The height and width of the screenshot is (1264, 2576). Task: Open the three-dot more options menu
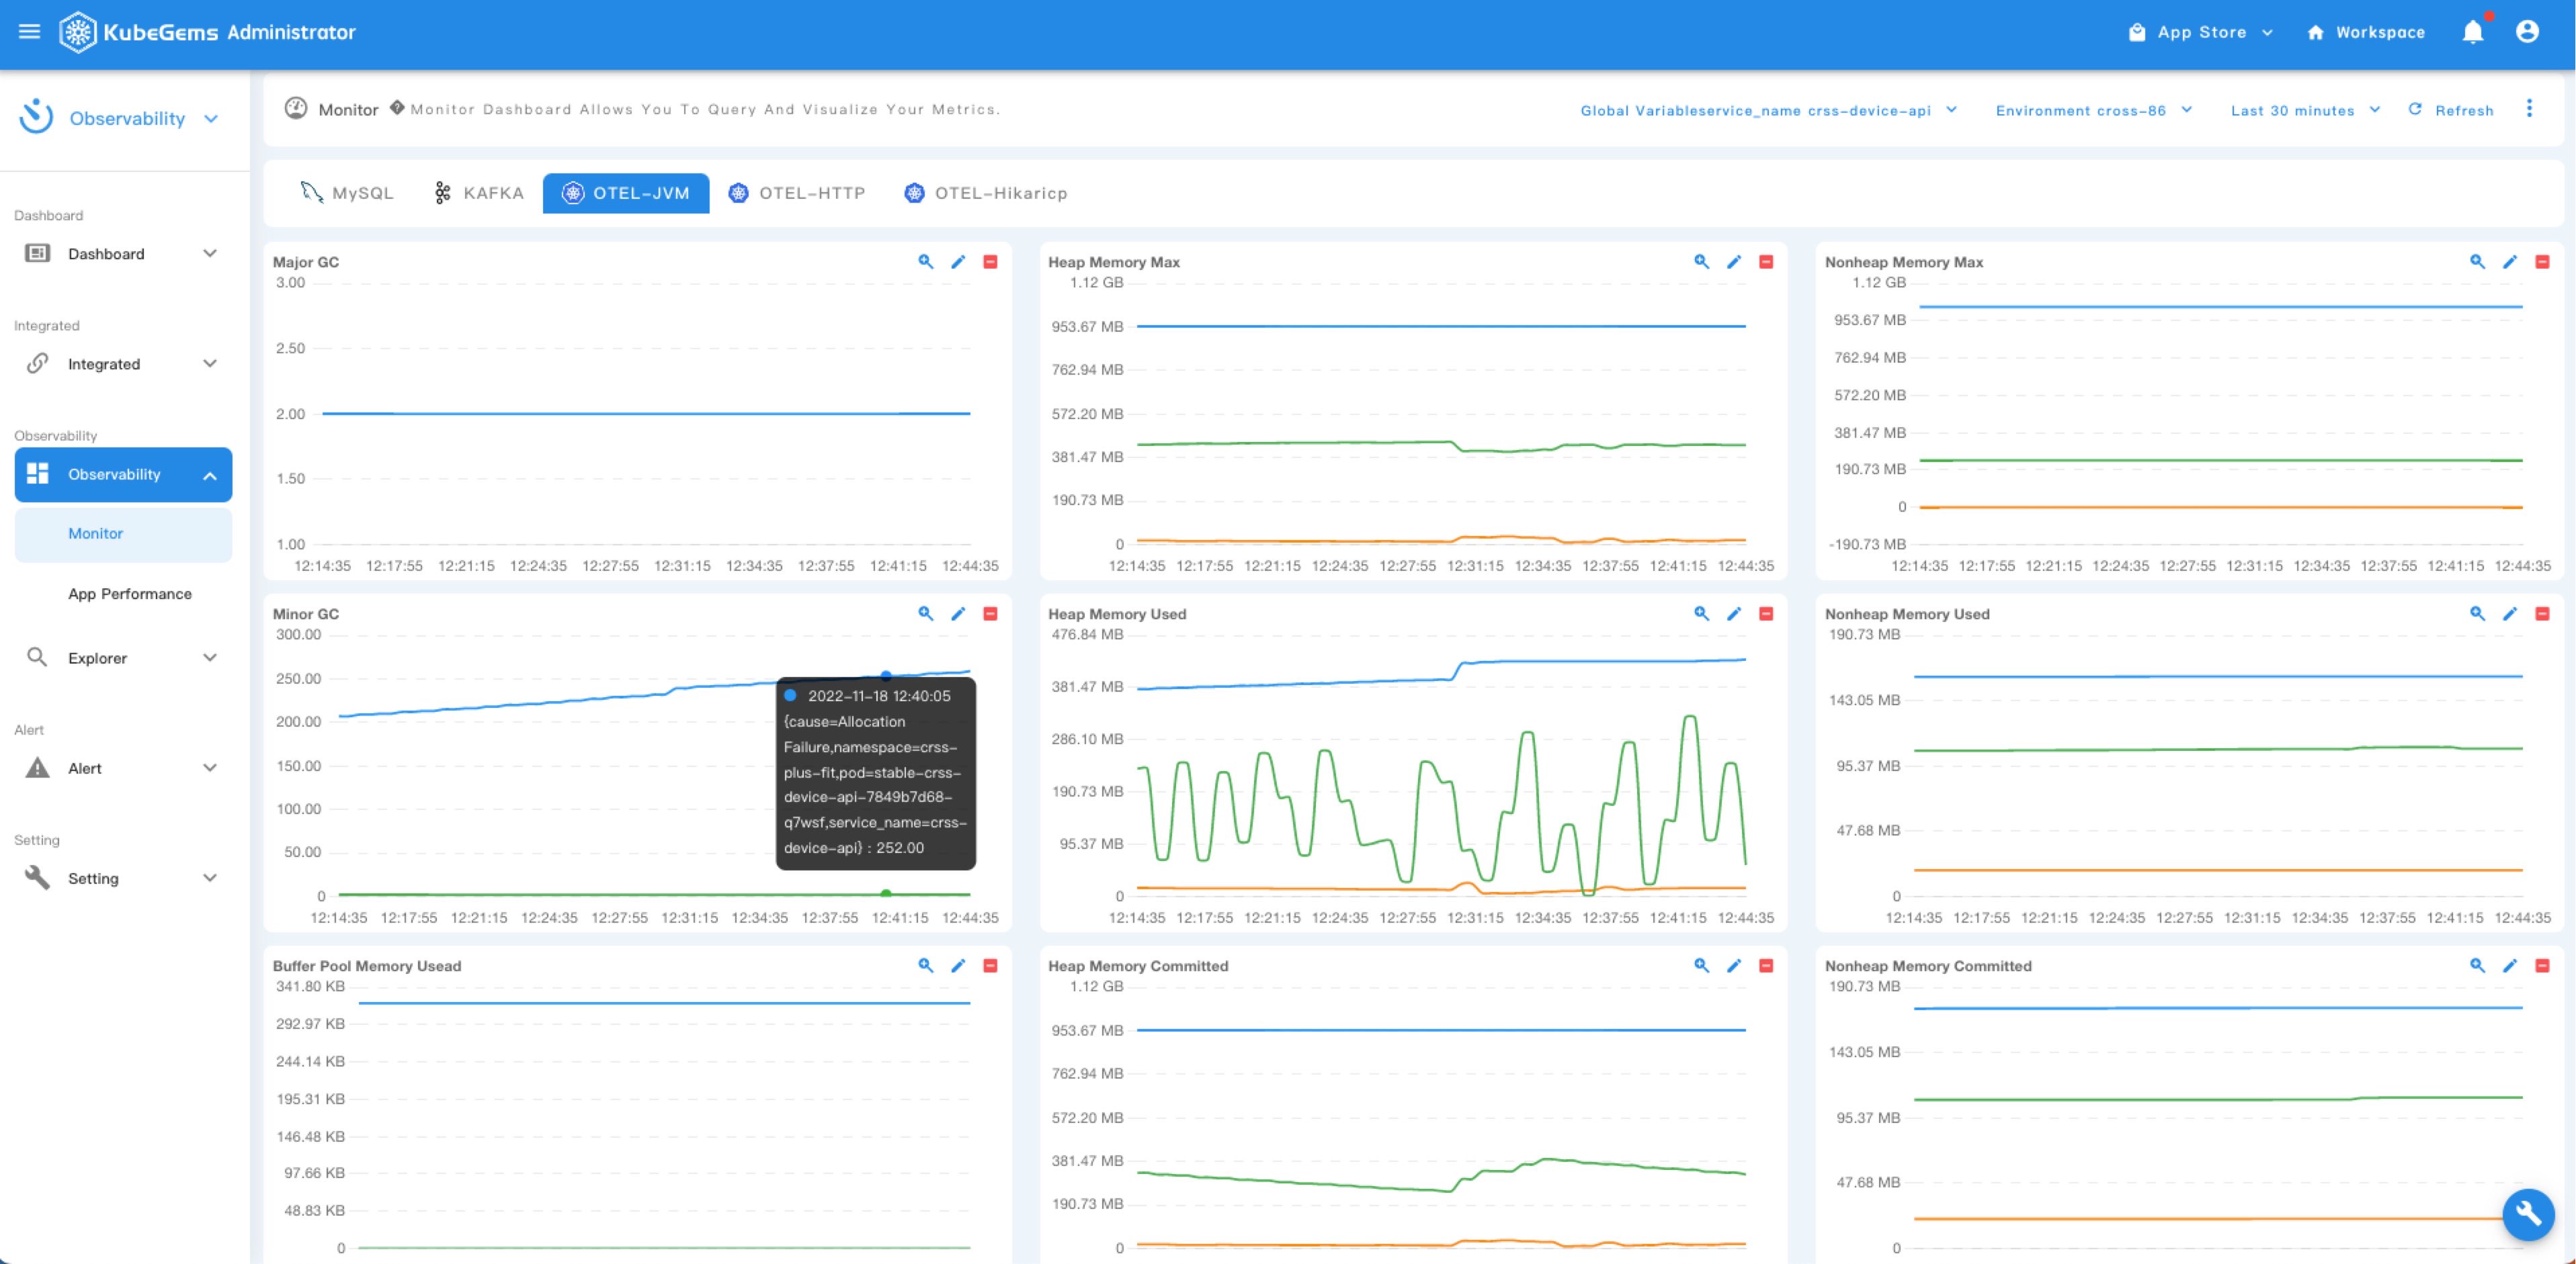coord(2529,109)
